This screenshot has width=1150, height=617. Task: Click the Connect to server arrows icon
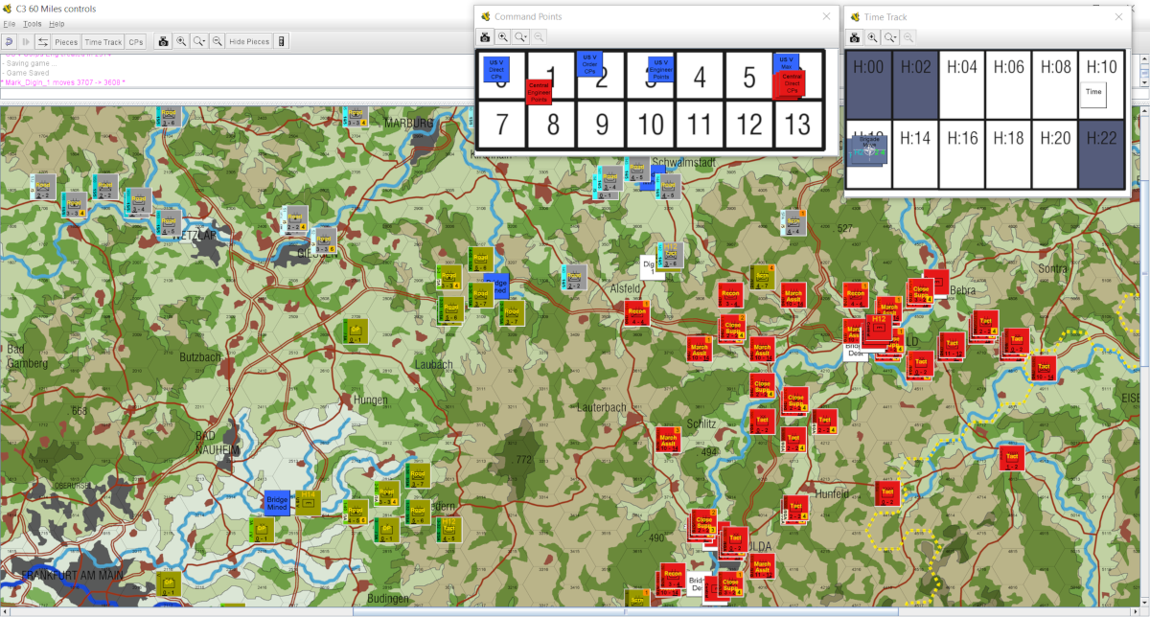(x=43, y=41)
